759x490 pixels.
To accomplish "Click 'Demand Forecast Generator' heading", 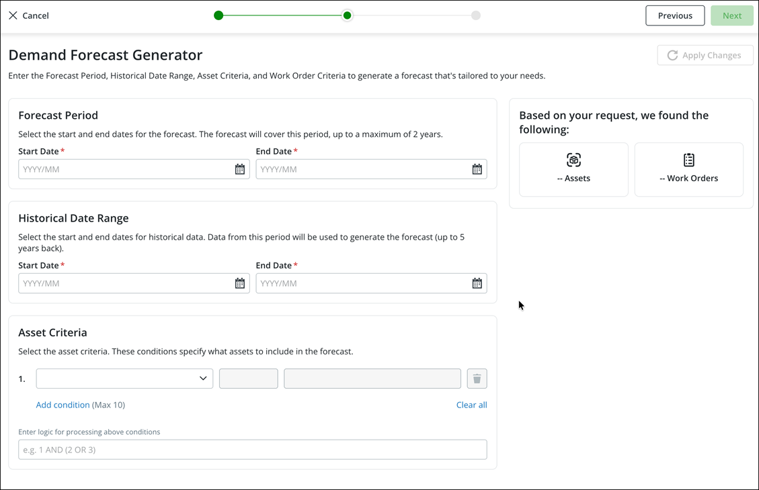I will (106, 55).
